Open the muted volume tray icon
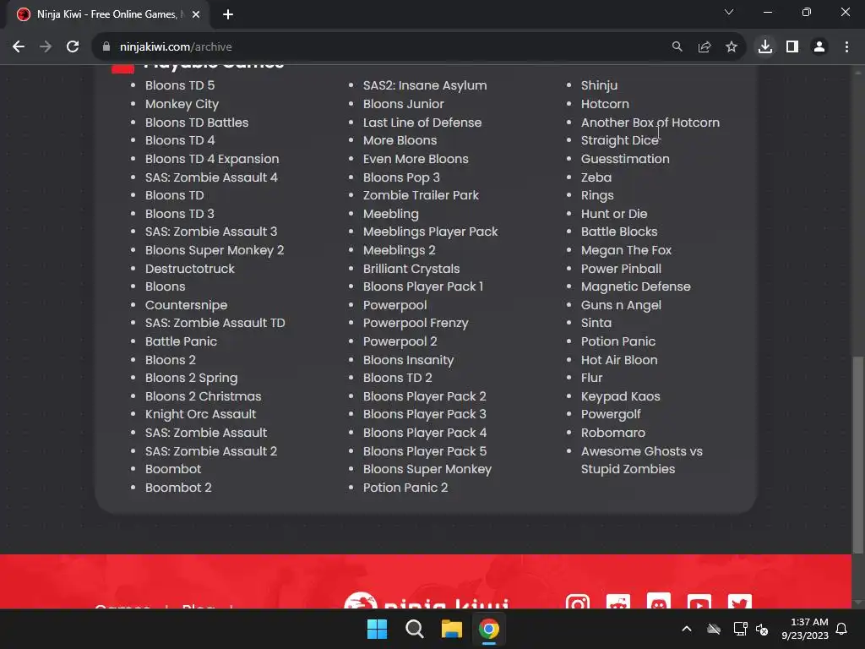Image resolution: width=865 pixels, height=649 pixels. click(762, 629)
